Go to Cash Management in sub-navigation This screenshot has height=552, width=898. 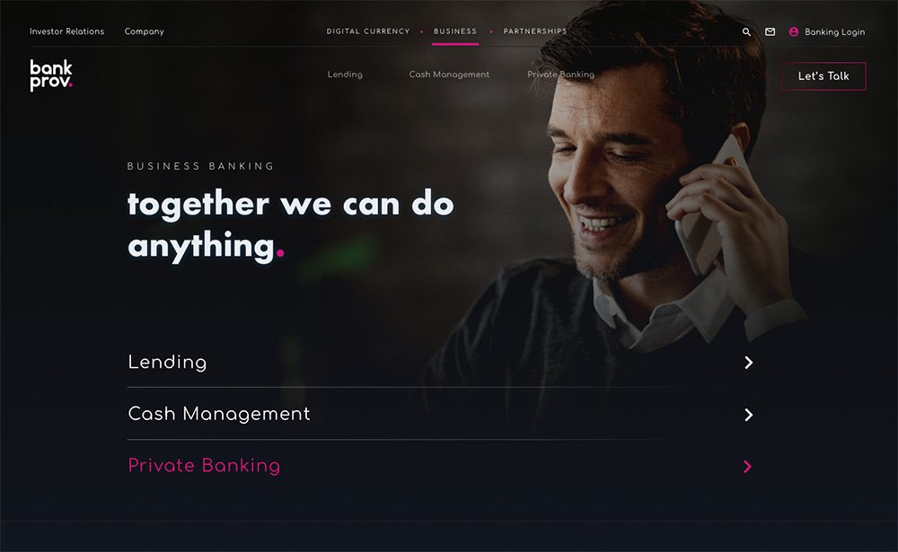tap(449, 74)
